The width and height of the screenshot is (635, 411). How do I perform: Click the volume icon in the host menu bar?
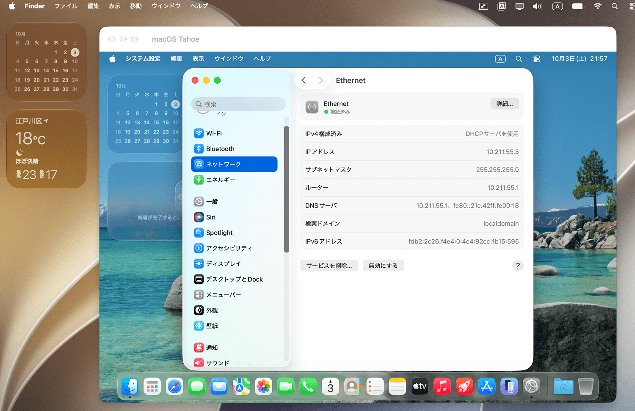537,6
